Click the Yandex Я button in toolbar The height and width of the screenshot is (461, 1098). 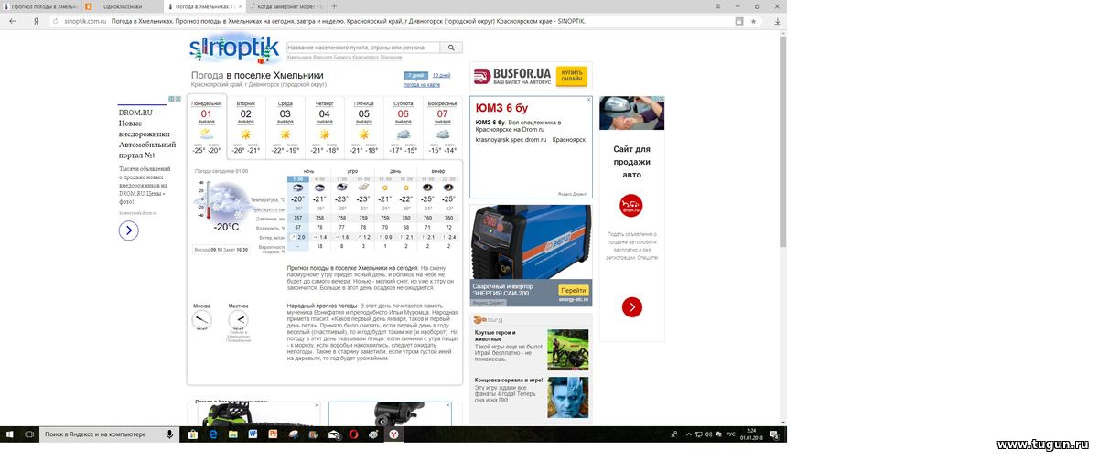pyautogui.click(x=36, y=20)
